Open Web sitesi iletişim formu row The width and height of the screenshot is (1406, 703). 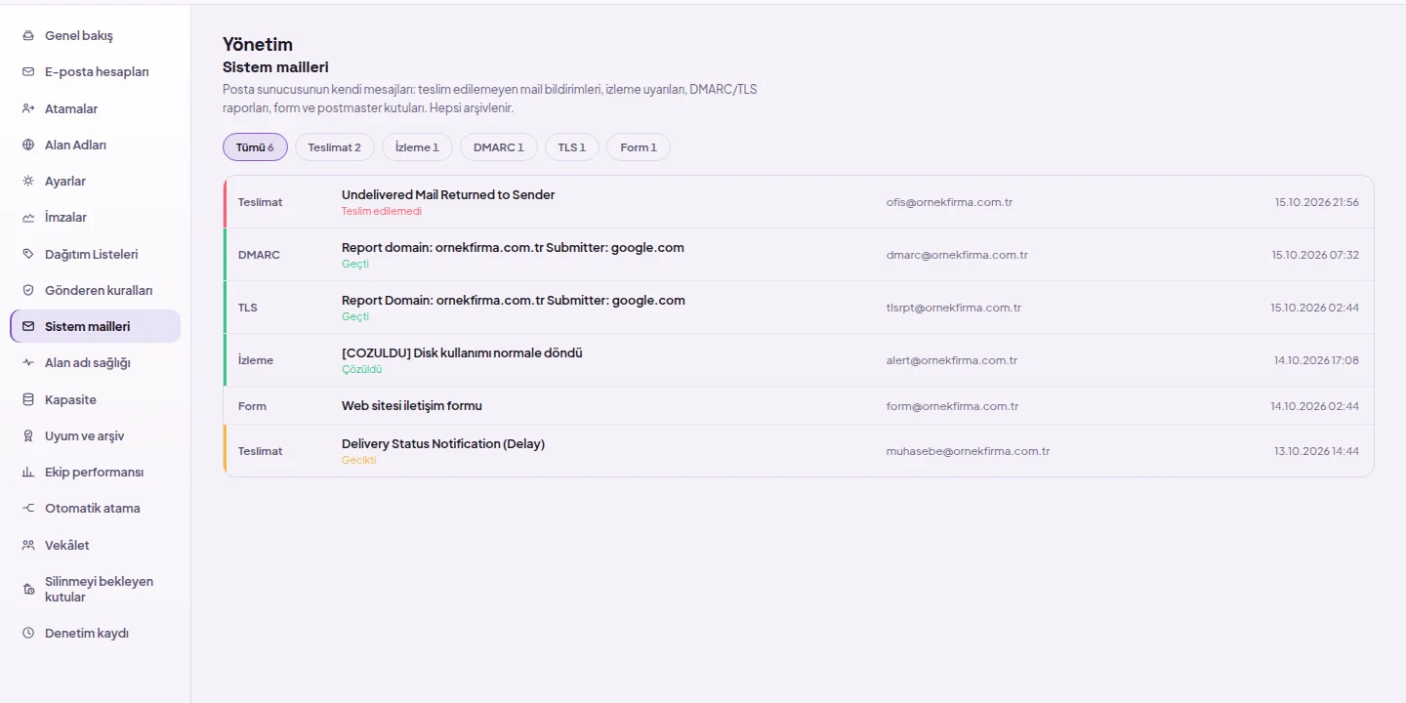(799, 406)
